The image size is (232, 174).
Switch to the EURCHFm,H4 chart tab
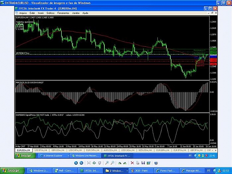93,150
